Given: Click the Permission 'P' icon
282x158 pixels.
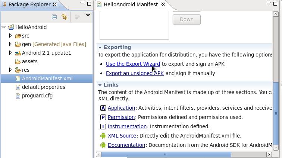Looking at the screenshot, I should pyautogui.click(x=103, y=117).
